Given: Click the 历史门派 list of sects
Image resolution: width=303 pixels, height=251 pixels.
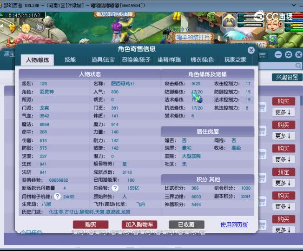Looking at the screenshot, I should click(x=90, y=212).
